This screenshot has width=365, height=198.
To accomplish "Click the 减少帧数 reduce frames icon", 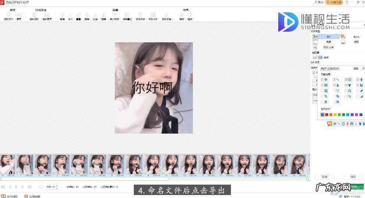I will (x=114, y=15).
